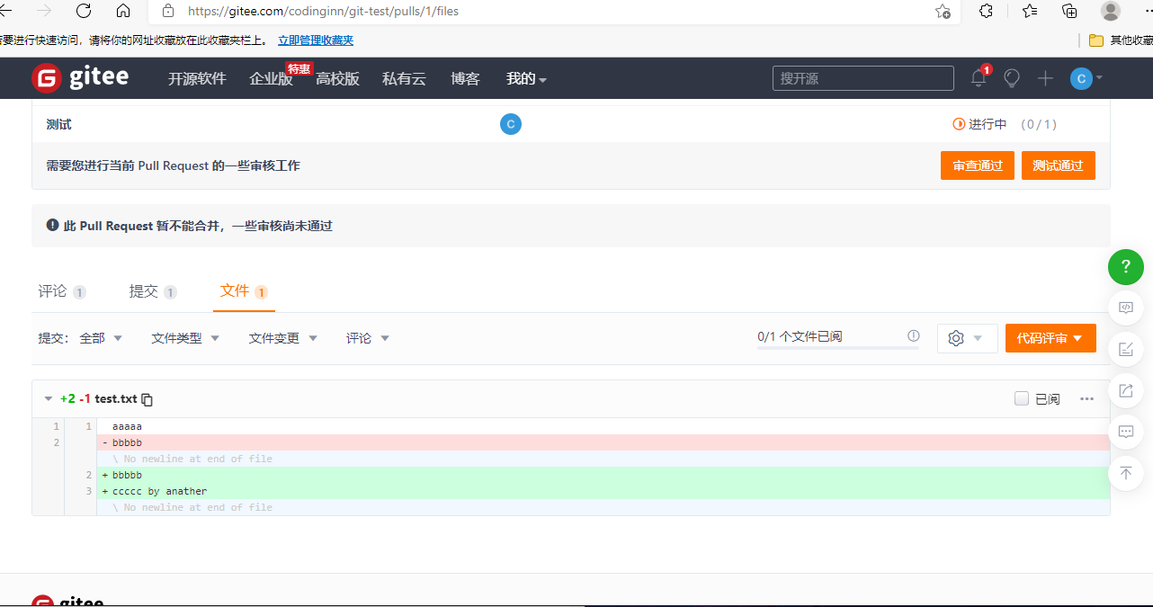1153x607 pixels.
Task: Open 开源软件 in the navigation
Action: click(197, 78)
